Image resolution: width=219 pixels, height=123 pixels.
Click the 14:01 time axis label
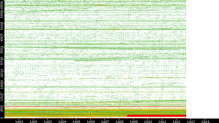click(x=19, y=122)
